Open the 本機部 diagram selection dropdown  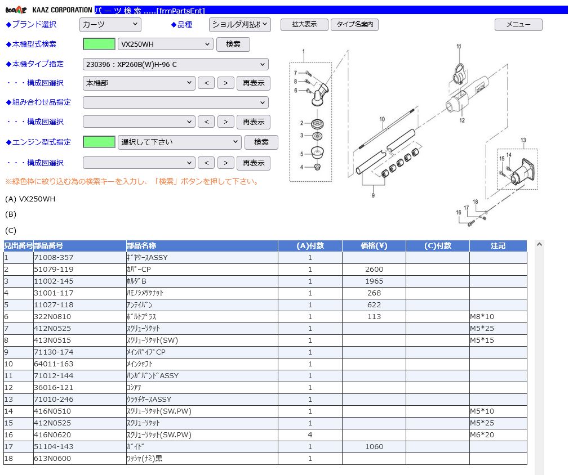139,83
